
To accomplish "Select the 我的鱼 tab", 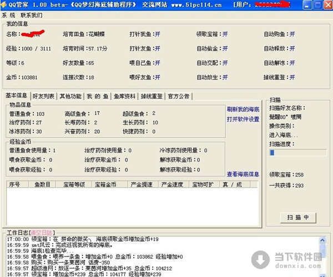I will point(98,97).
